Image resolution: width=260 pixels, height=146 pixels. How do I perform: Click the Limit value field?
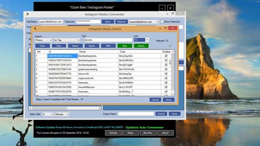point(139,40)
